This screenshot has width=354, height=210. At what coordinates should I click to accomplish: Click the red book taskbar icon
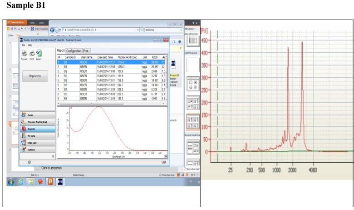coord(40,182)
